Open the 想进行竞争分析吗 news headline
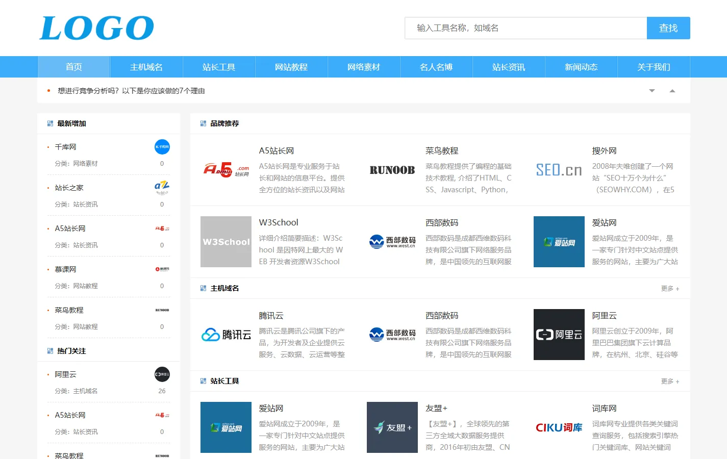The height and width of the screenshot is (459, 727). pos(131,91)
